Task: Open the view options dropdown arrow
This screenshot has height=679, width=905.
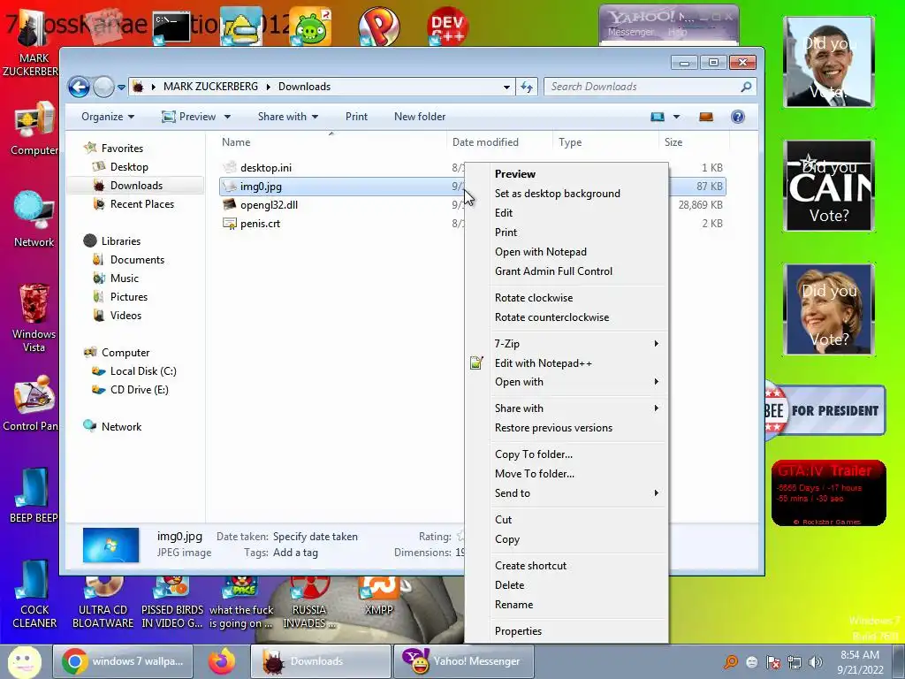Action: click(x=676, y=117)
